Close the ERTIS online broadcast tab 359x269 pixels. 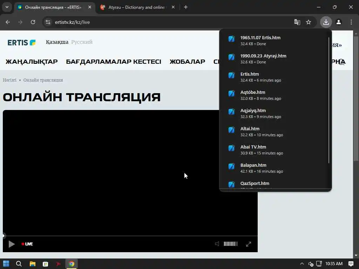(90, 7)
